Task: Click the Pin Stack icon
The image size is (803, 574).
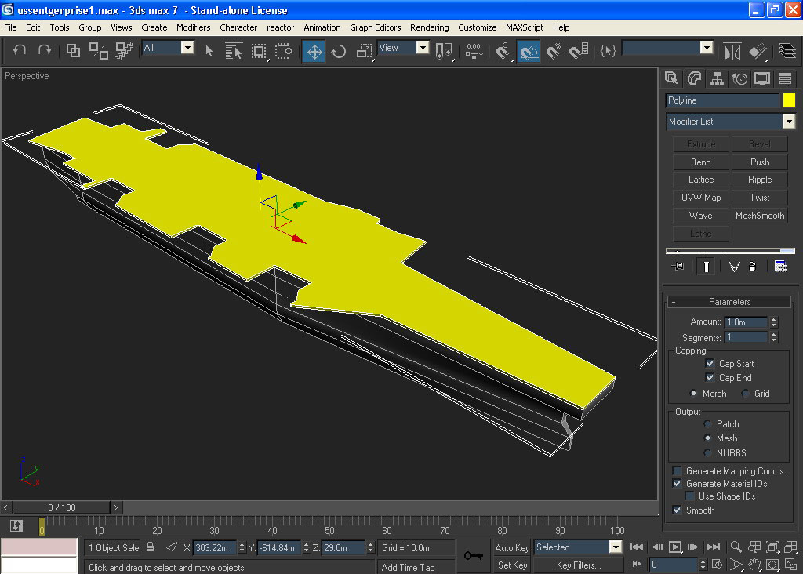Action: click(678, 267)
